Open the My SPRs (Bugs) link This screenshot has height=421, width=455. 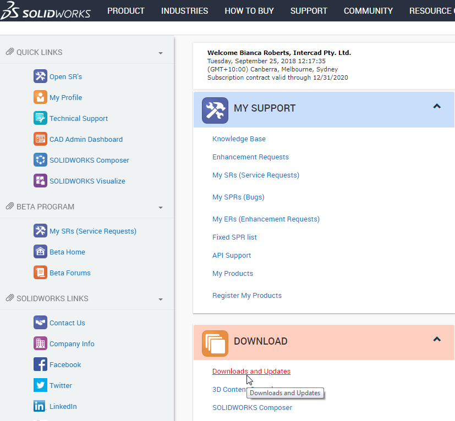[x=238, y=197]
